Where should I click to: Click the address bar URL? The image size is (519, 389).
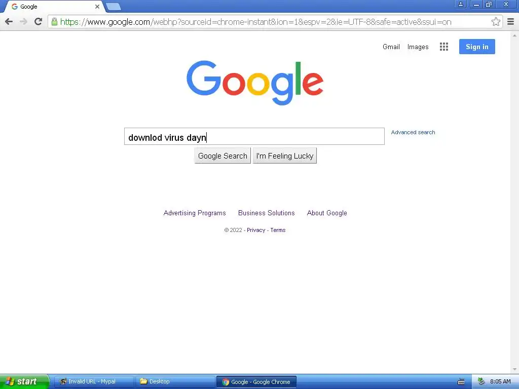click(255, 22)
